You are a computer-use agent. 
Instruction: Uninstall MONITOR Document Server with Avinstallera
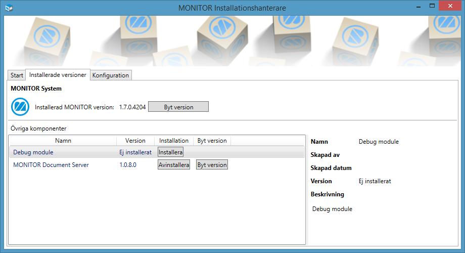click(x=174, y=165)
